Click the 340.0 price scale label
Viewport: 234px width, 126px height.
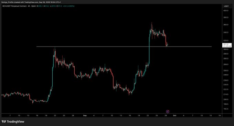click(226, 32)
